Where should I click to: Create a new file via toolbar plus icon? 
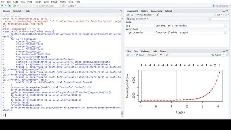pyautogui.click(x=2, y=6)
